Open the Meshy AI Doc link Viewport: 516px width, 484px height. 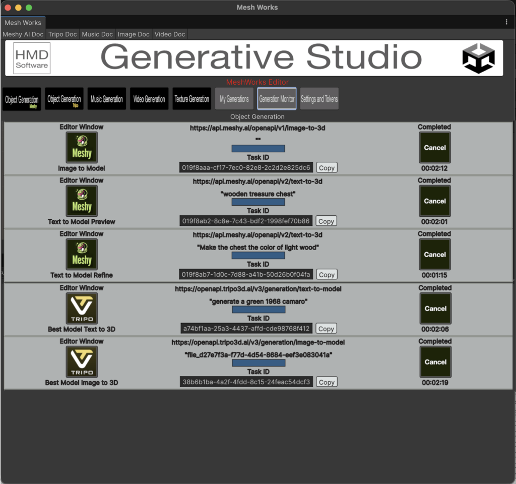(x=23, y=34)
